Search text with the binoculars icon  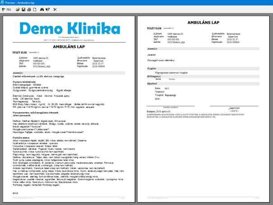42,9
